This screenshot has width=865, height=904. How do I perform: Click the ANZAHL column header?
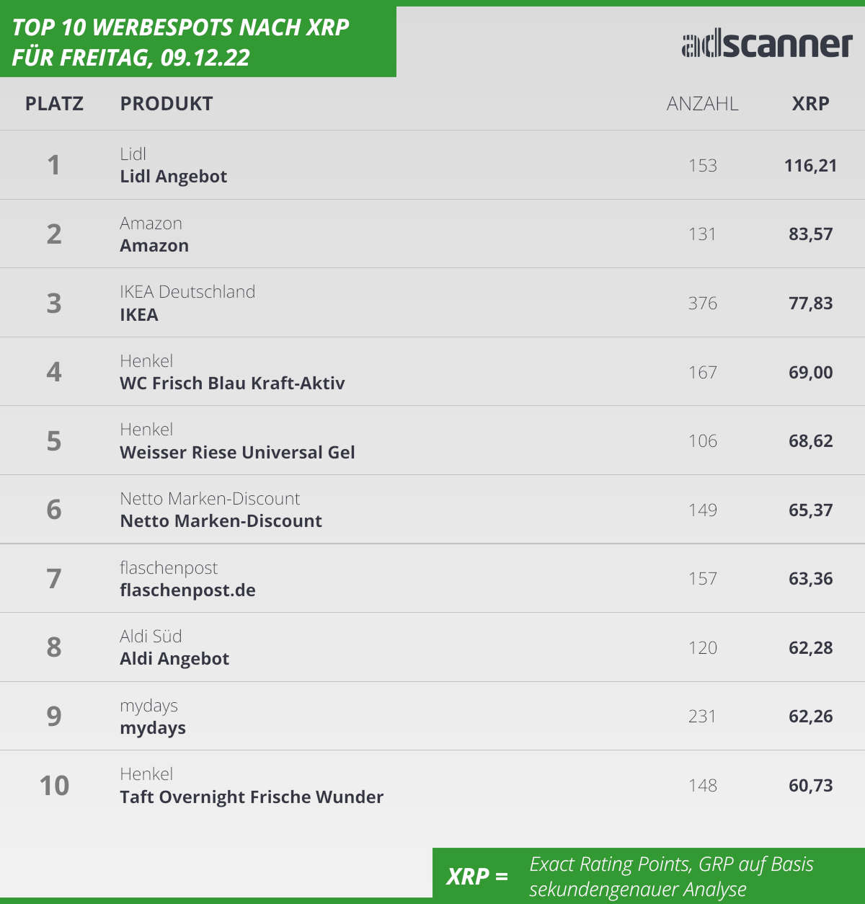pyautogui.click(x=702, y=104)
